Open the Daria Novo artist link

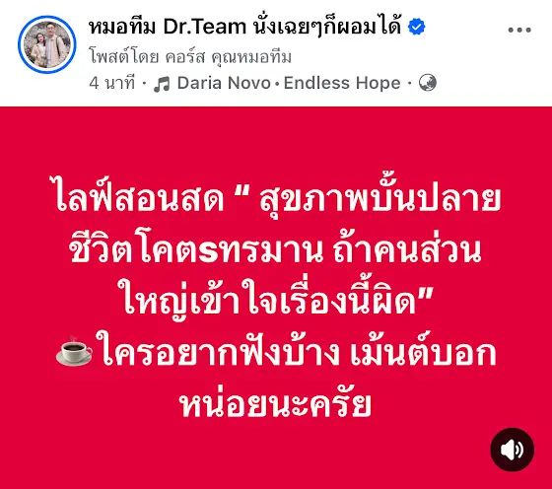[224, 84]
